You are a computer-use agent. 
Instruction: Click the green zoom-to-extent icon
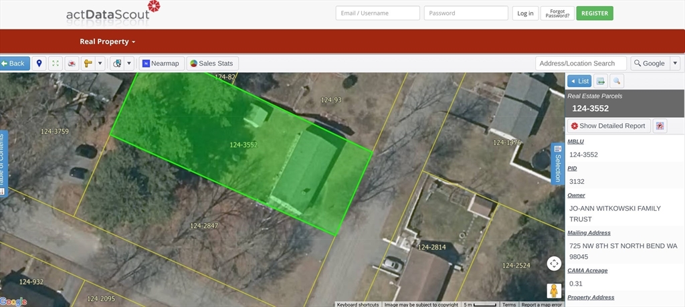(x=56, y=64)
